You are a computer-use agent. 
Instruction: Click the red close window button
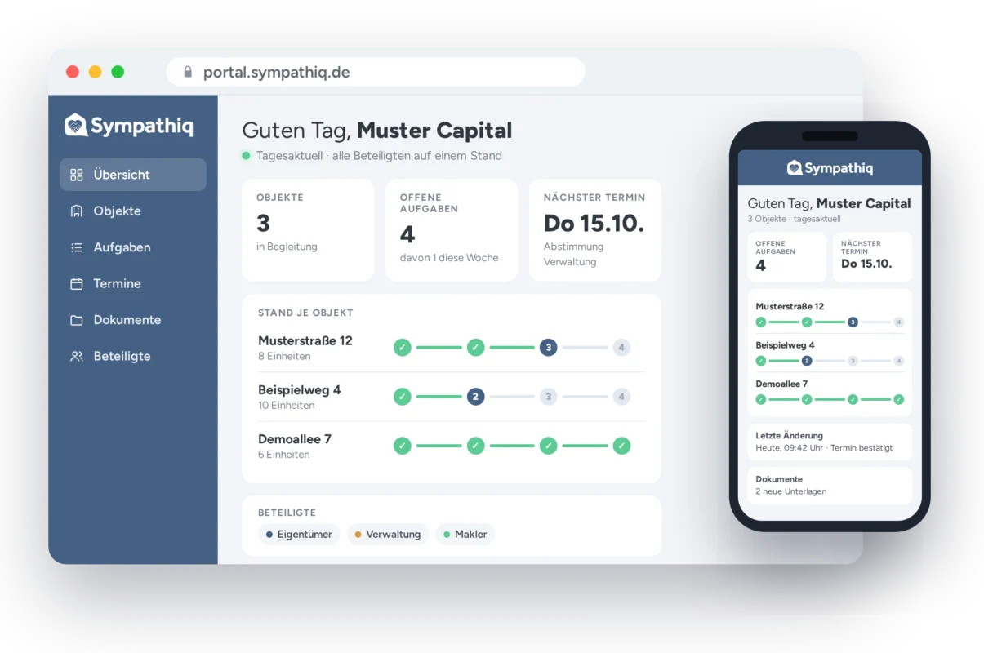[73, 72]
